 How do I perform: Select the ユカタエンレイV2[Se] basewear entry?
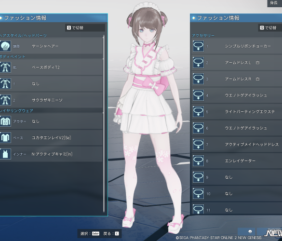click(x=51, y=138)
